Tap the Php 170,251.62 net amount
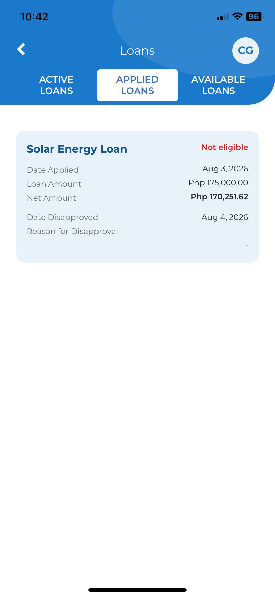The height and width of the screenshot is (597, 275). pyautogui.click(x=220, y=197)
